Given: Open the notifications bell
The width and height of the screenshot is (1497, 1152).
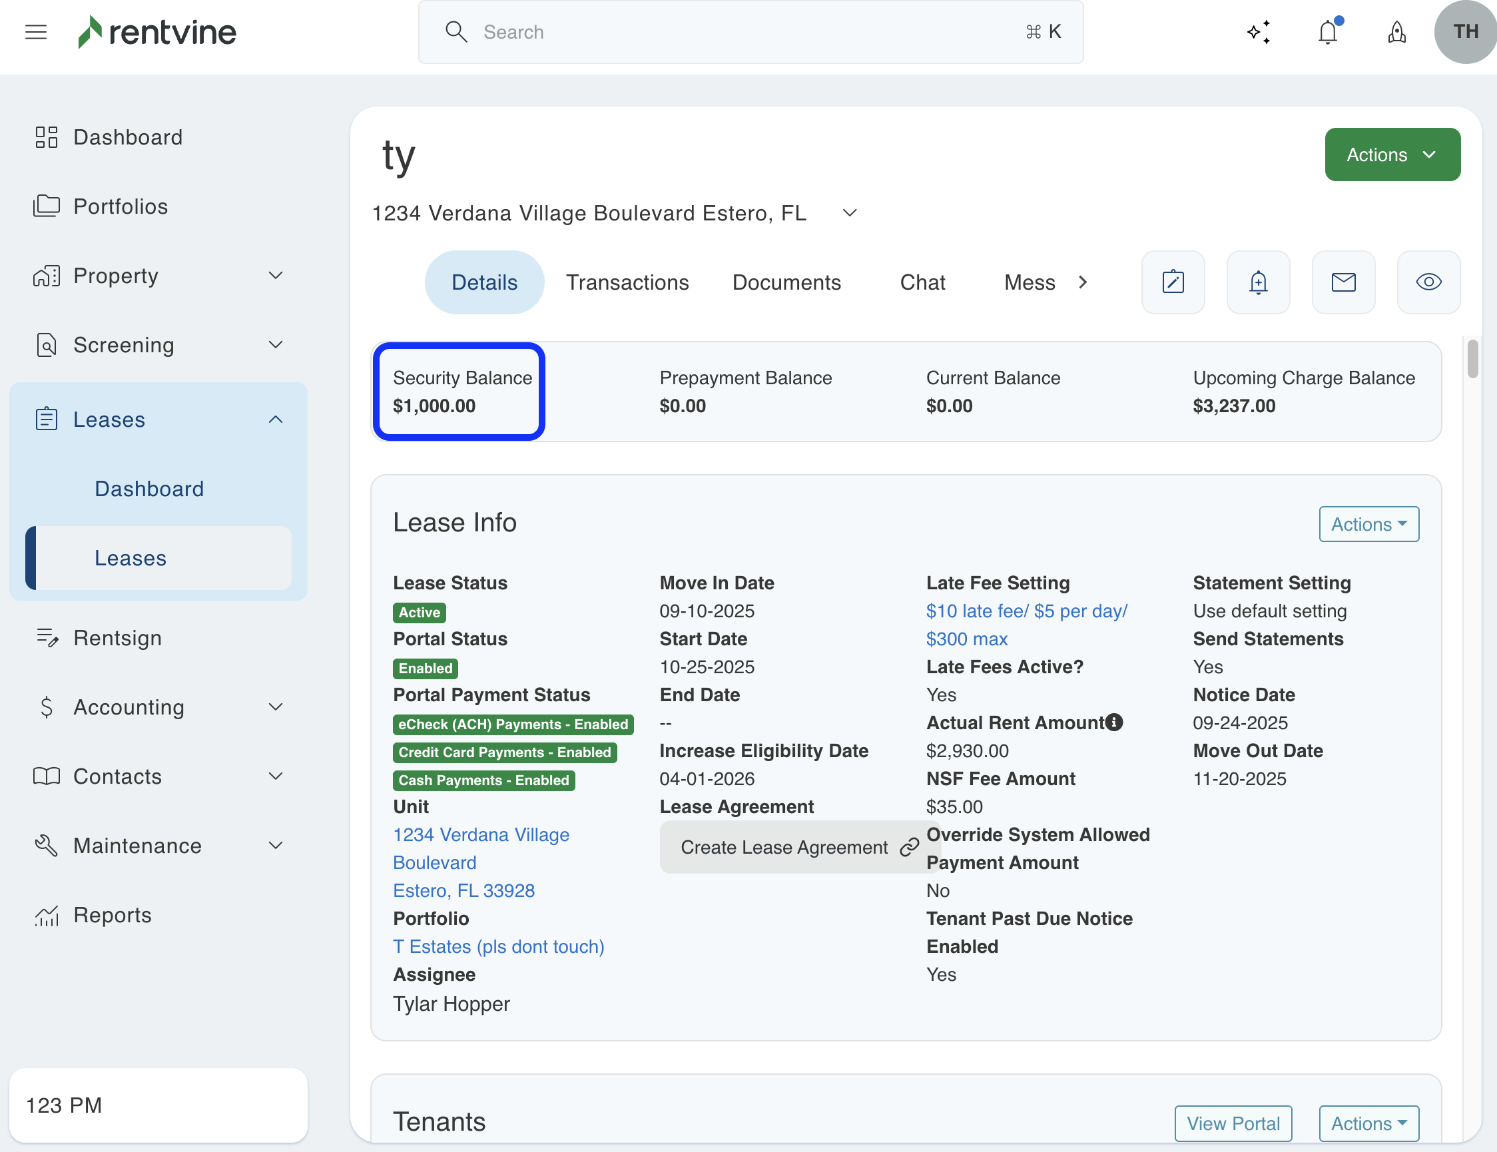Looking at the screenshot, I should (x=1328, y=32).
